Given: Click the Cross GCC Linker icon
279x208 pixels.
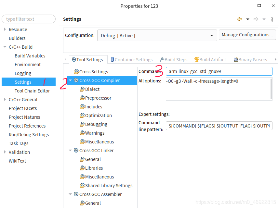Looking at the screenshot, I should click(x=76, y=151).
